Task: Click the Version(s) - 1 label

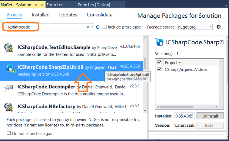Action: tap(167, 54)
